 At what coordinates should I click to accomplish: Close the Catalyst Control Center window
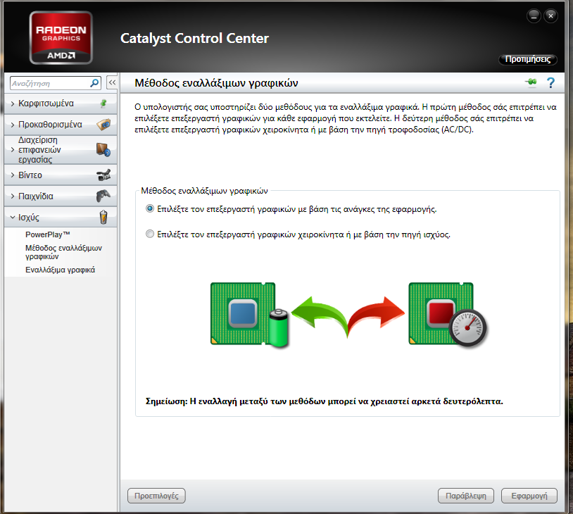click(550, 15)
